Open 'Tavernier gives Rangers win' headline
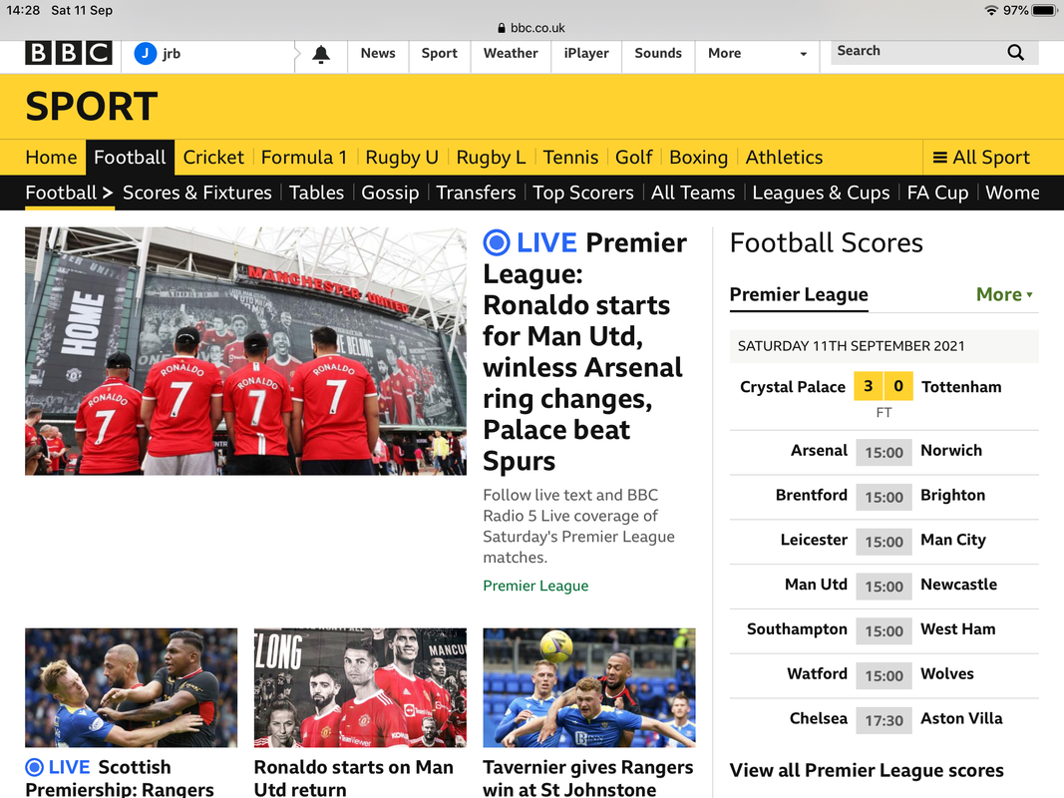The image size is (1064, 798). [587, 778]
